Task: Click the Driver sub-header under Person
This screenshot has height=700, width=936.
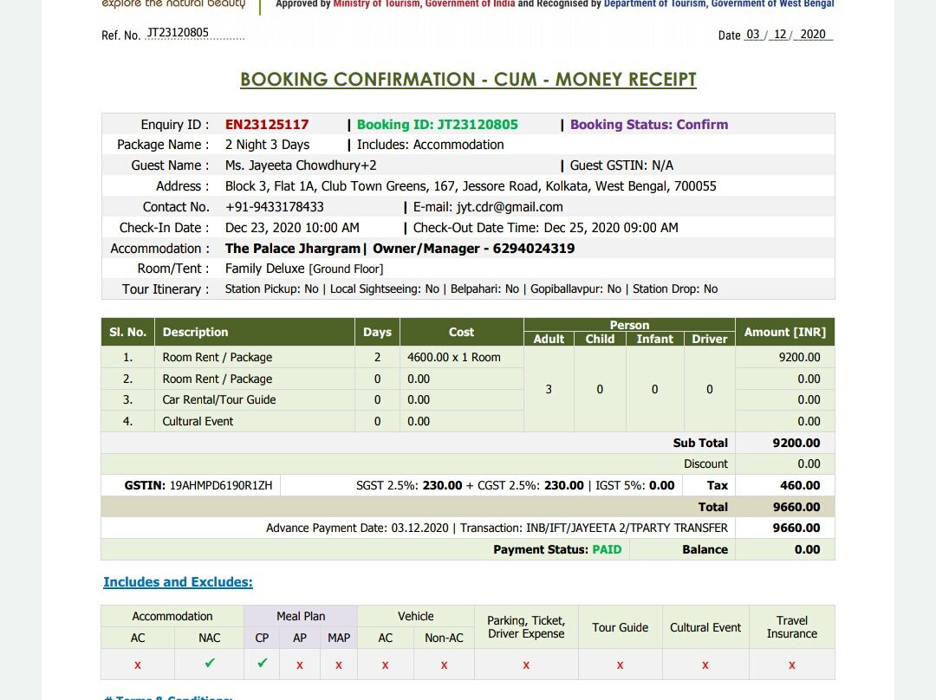Action: 709,339
